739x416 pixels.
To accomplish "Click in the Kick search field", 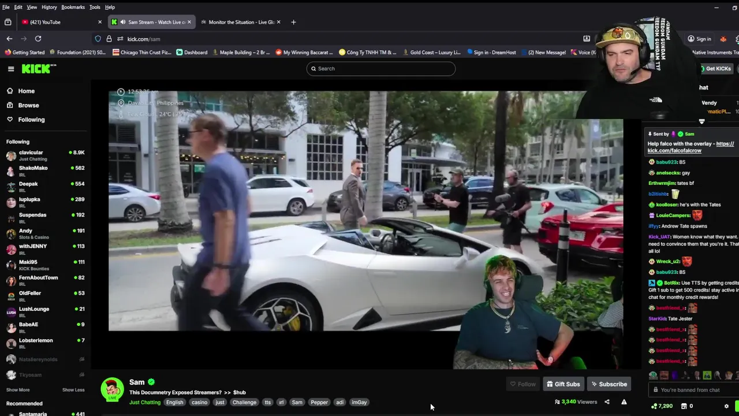I will pyautogui.click(x=381, y=69).
